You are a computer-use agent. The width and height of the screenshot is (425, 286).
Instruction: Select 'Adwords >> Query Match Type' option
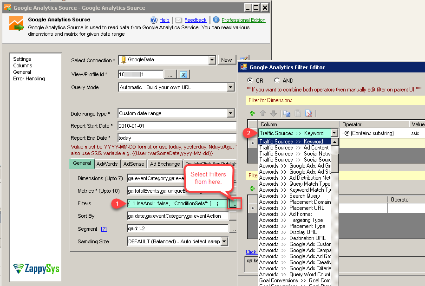[294, 184]
